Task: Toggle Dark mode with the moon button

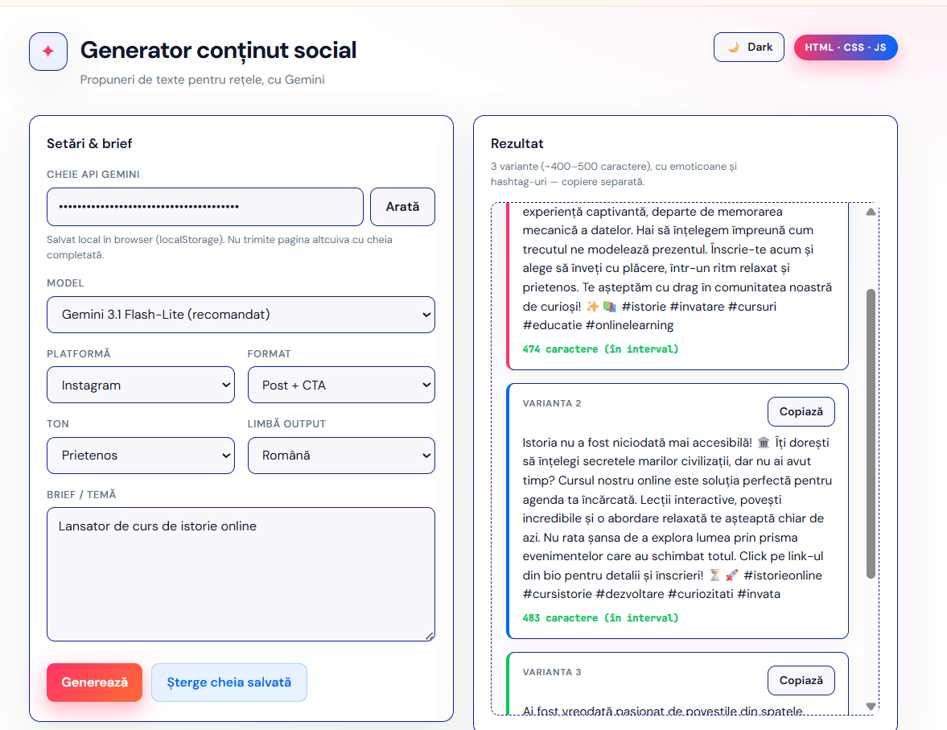Action: 748,47
